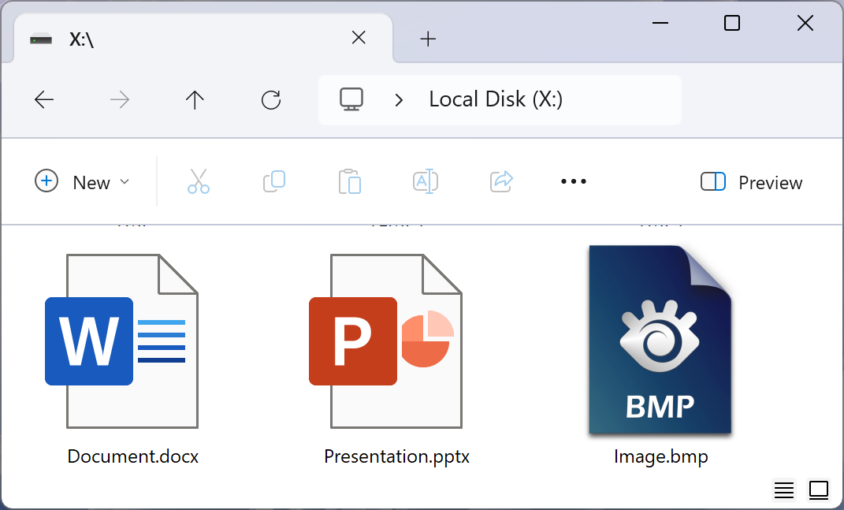
Task: Close the X:\ tab
Action: [x=359, y=38]
